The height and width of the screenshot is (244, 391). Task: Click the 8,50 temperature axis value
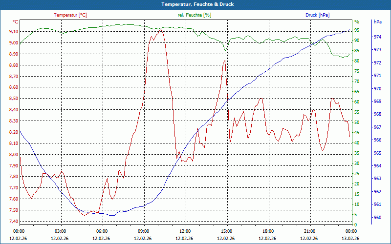tap(14, 99)
